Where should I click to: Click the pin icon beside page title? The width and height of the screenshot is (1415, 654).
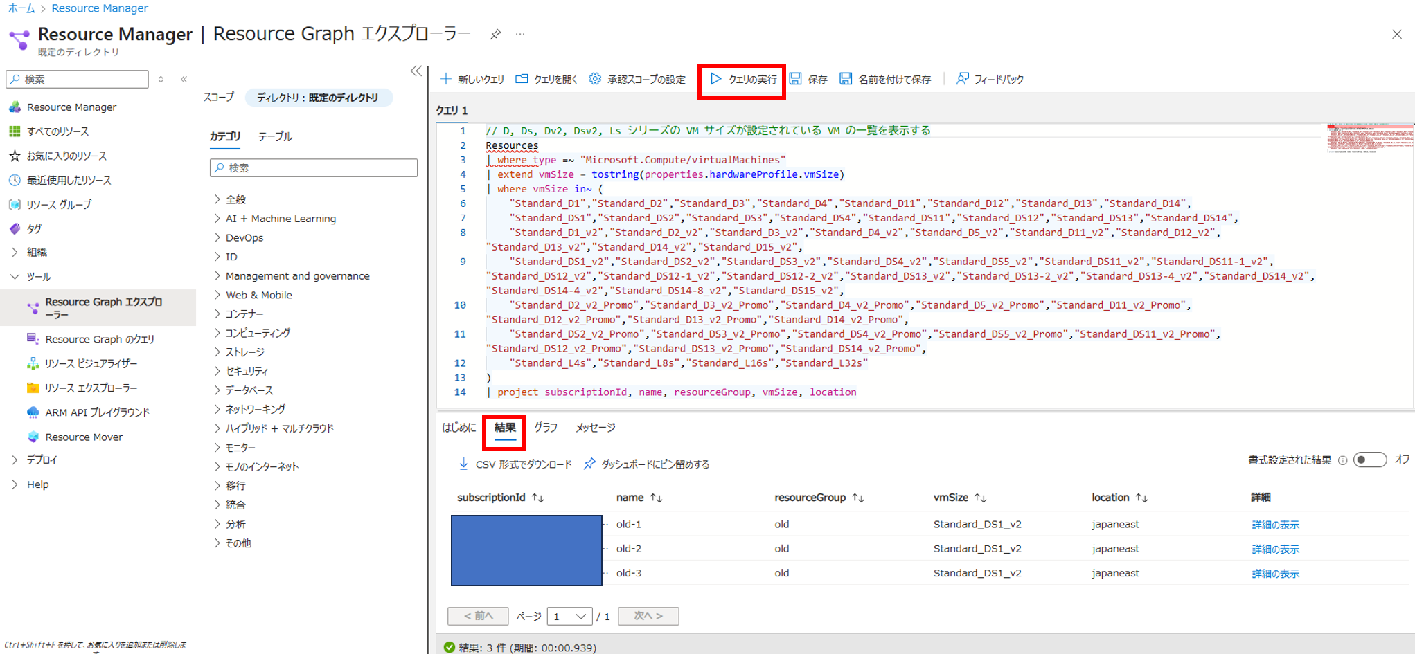[x=495, y=34]
